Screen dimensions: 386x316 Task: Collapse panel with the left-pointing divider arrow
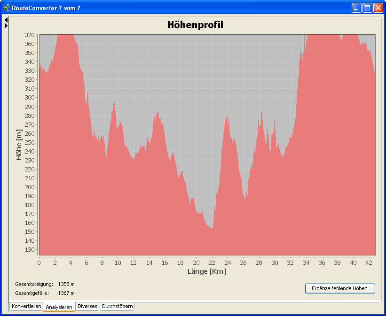coord(6,20)
